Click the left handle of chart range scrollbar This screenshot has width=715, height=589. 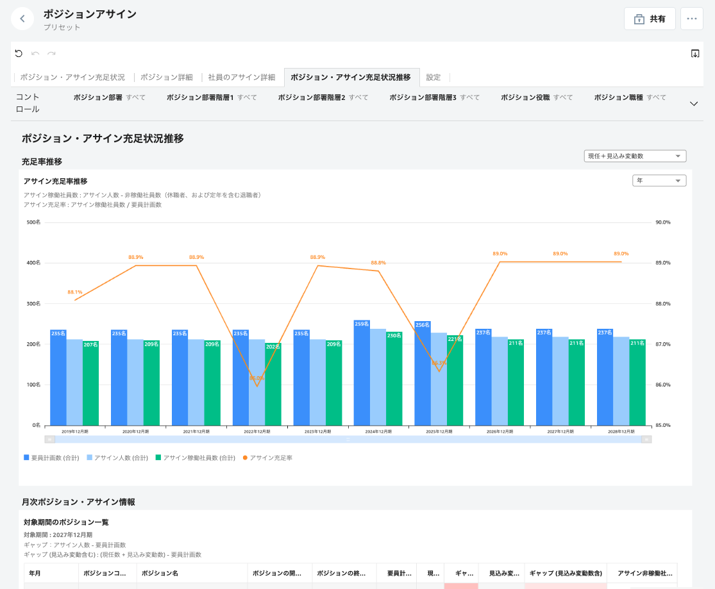49,439
